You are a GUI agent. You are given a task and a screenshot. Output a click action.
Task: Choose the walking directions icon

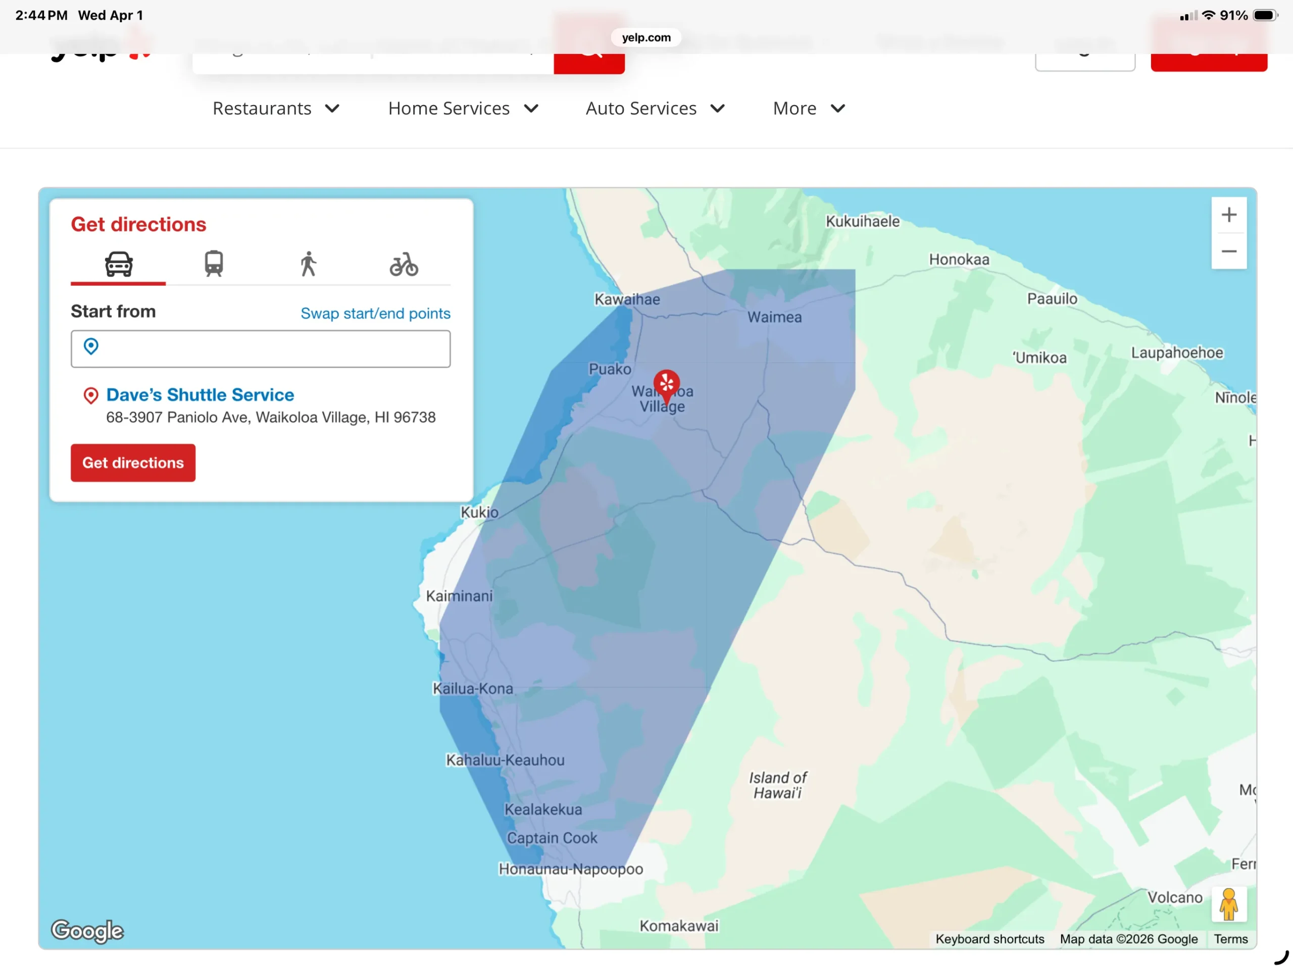tap(308, 264)
